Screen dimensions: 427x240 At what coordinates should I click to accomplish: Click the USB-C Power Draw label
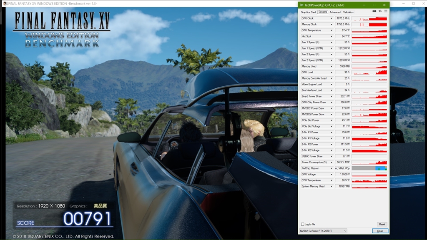(x=312, y=156)
